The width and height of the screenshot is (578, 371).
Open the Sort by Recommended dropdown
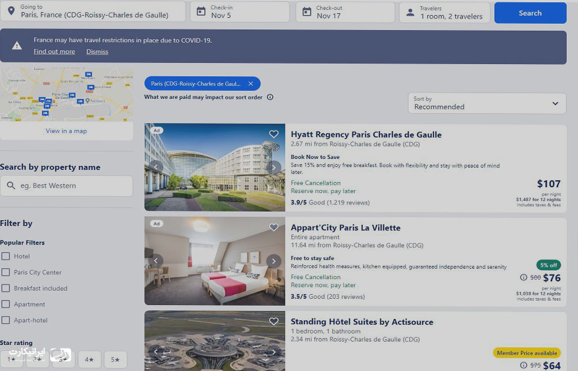click(x=487, y=103)
